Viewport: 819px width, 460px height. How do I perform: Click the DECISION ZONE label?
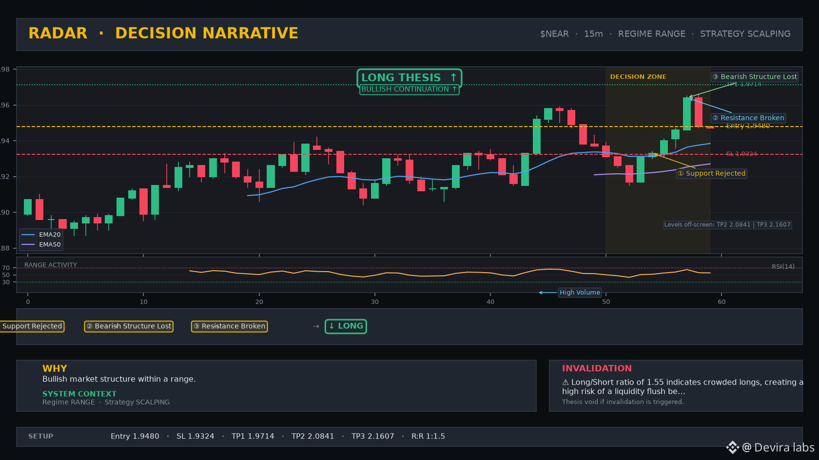coord(638,77)
